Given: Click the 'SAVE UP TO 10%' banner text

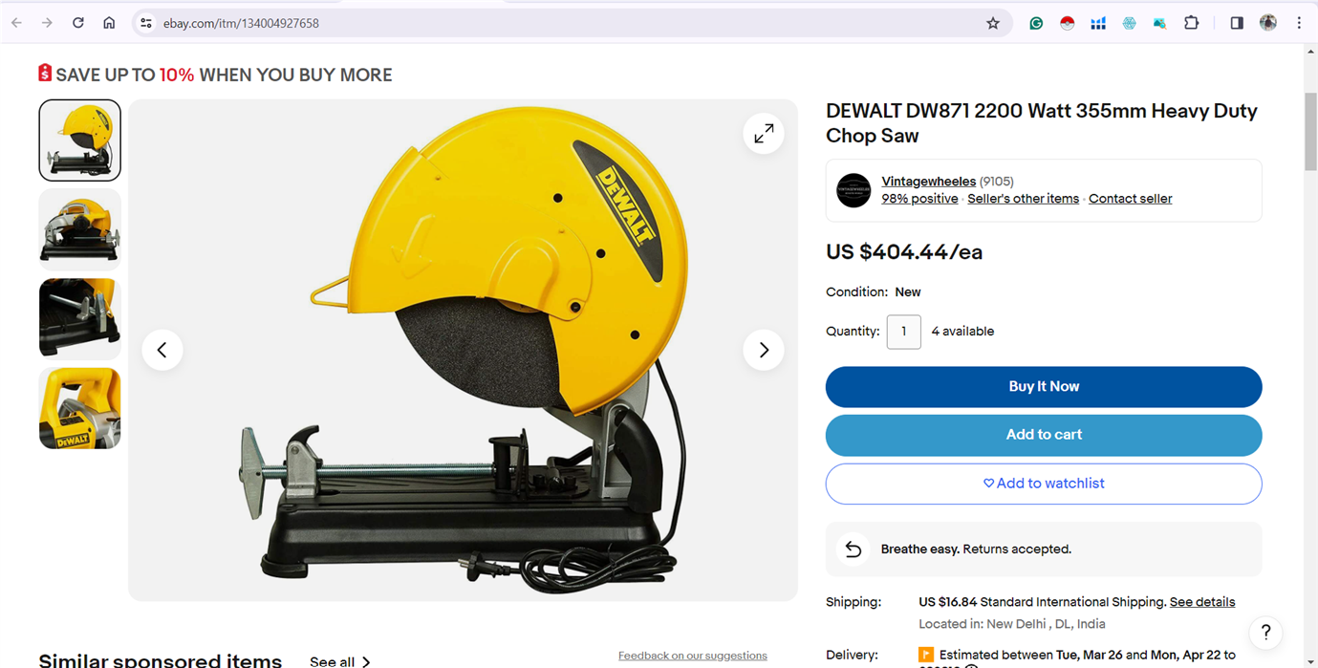Looking at the screenshot, I should (224, 75).
